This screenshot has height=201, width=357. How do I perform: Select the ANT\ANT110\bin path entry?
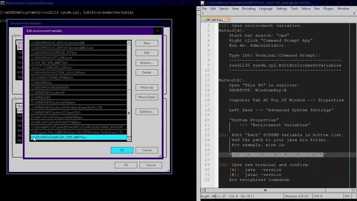point(78,122)
